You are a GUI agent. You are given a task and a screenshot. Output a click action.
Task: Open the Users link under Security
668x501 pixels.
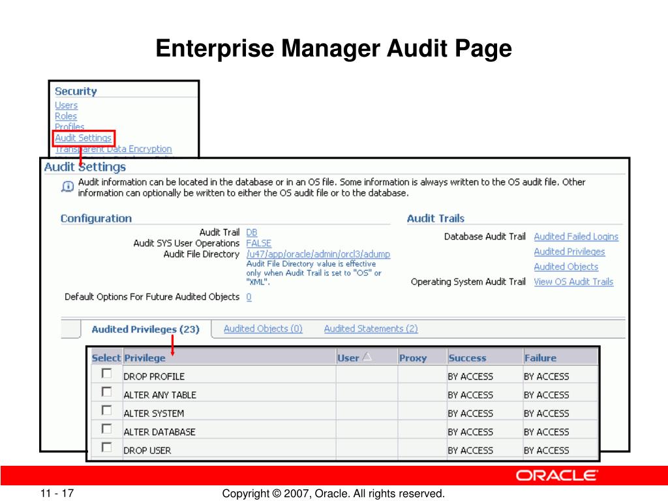pos(66,105)
